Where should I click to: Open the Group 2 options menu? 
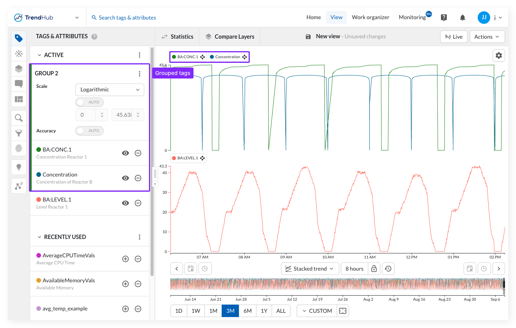coord(140,73)
